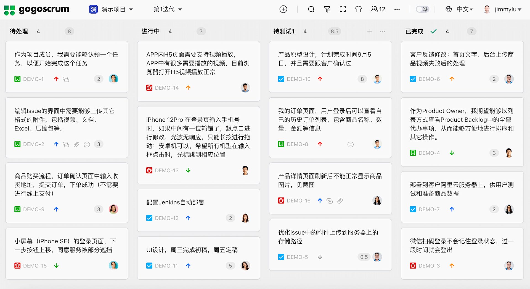The height and width of the screenshot is (289, 530).
Task: Click DEMO-16 issue key
Action: (x=299, y=201)
